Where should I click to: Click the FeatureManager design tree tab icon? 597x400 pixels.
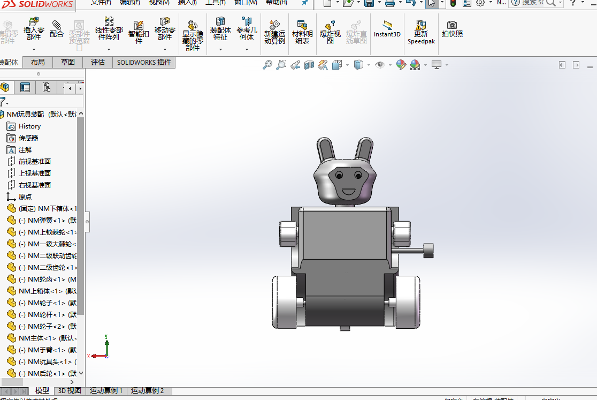pyautogui.click(x=5, y=88)
